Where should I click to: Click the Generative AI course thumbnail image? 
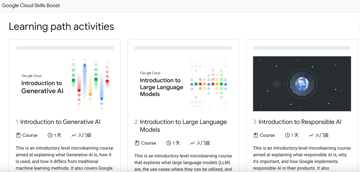[64, 84]
